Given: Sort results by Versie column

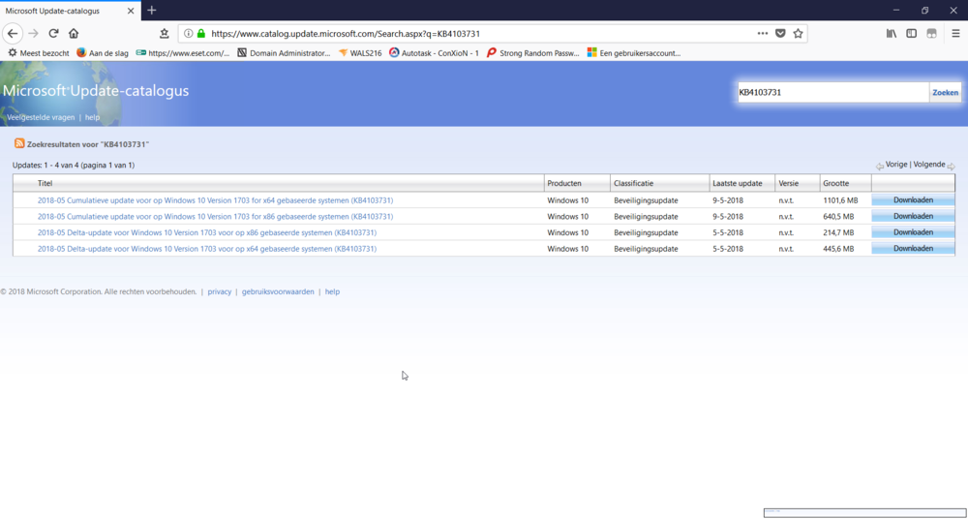Looking at the screenshot, I should pyautogui.click(x=788, y=184).
